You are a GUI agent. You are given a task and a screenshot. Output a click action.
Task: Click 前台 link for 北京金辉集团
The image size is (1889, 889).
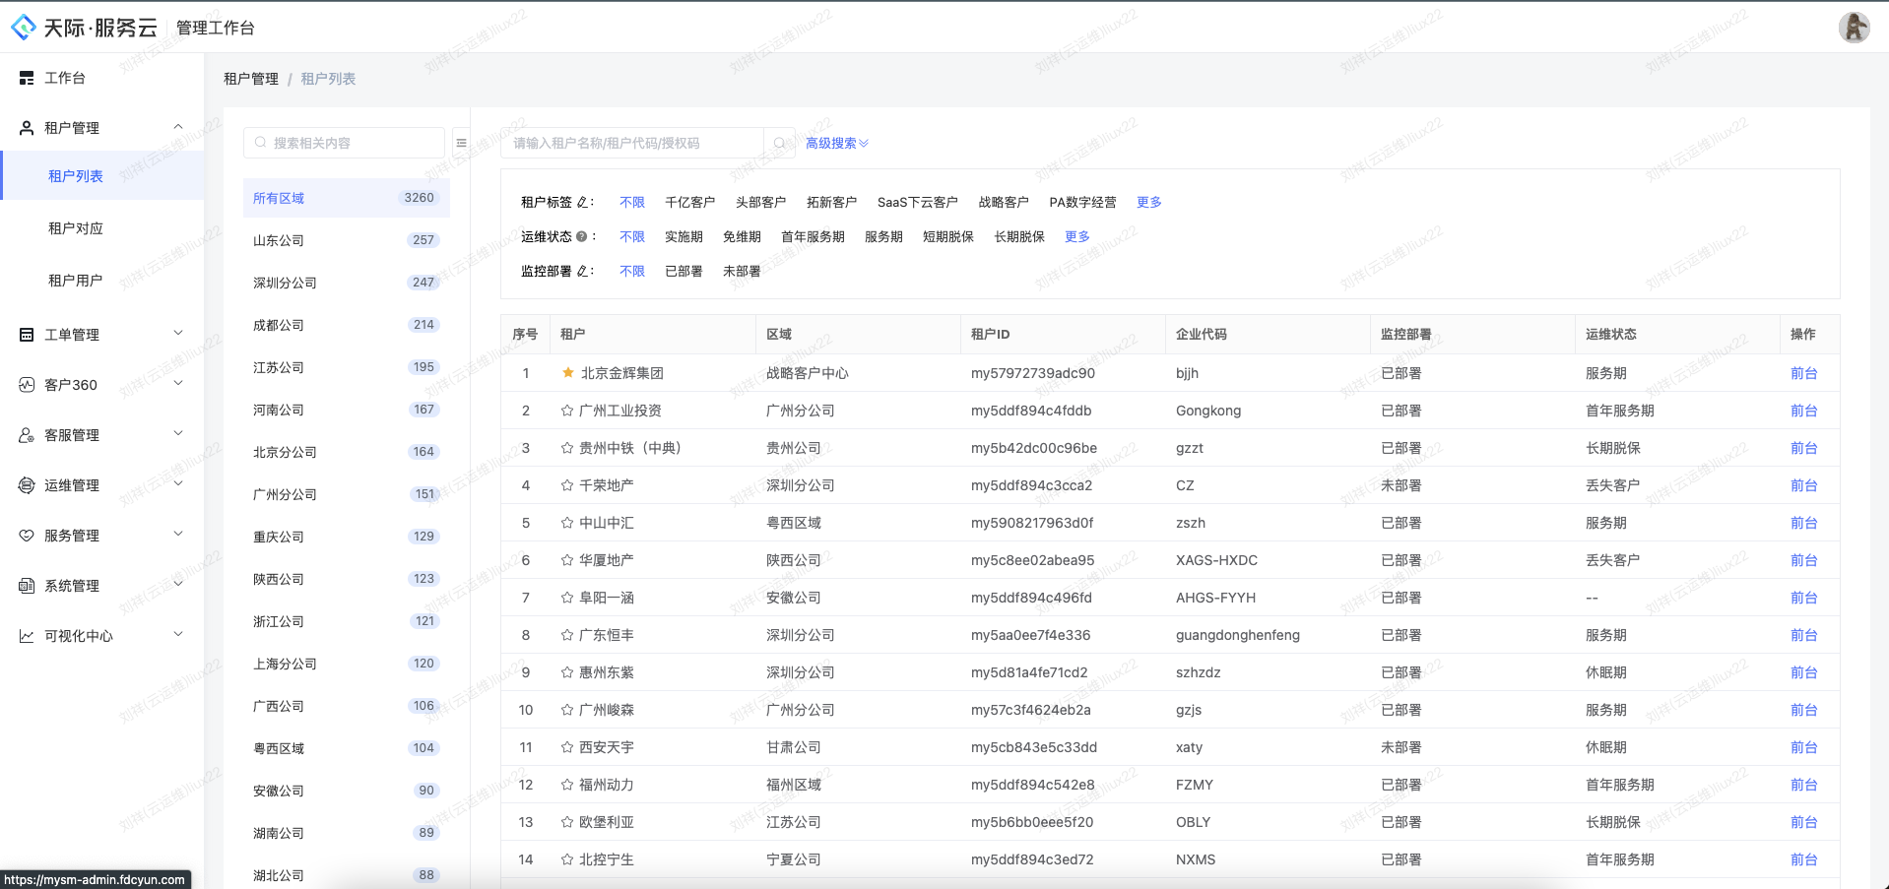point(1803,373)
